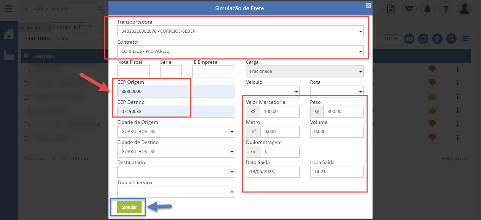Click the user profile avatar
The width and height of the screenshot is (481, 220).
click(464, 9)
